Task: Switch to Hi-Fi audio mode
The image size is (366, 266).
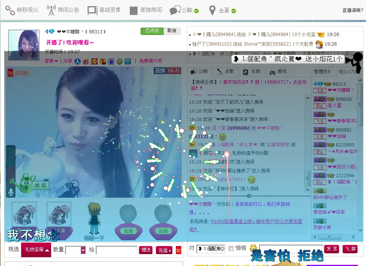Action: click(x=174, y=71)
